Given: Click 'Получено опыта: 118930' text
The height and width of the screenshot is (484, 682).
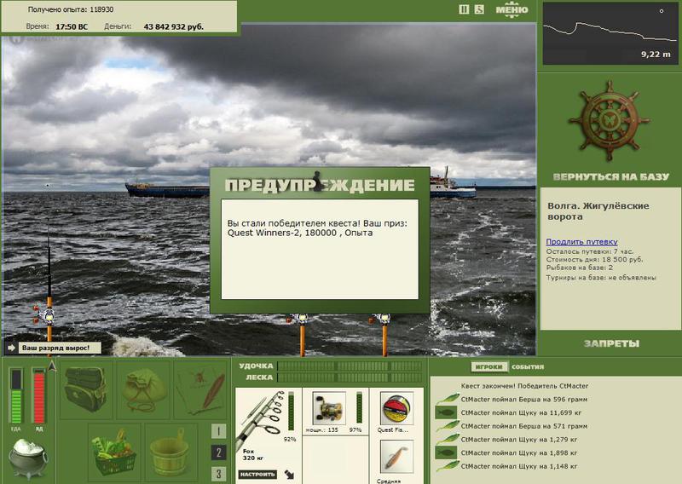Looking at the screenshot, I should pos(71,9).
